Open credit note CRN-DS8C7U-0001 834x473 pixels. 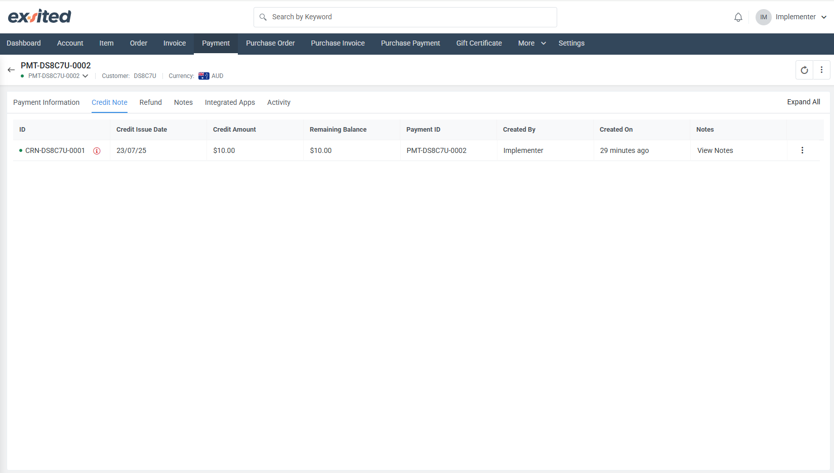(x=55, y=150)
